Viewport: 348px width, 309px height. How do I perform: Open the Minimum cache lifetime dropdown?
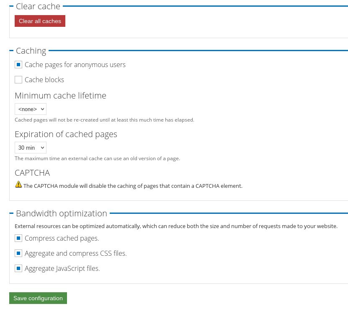[x=31, y=109]
